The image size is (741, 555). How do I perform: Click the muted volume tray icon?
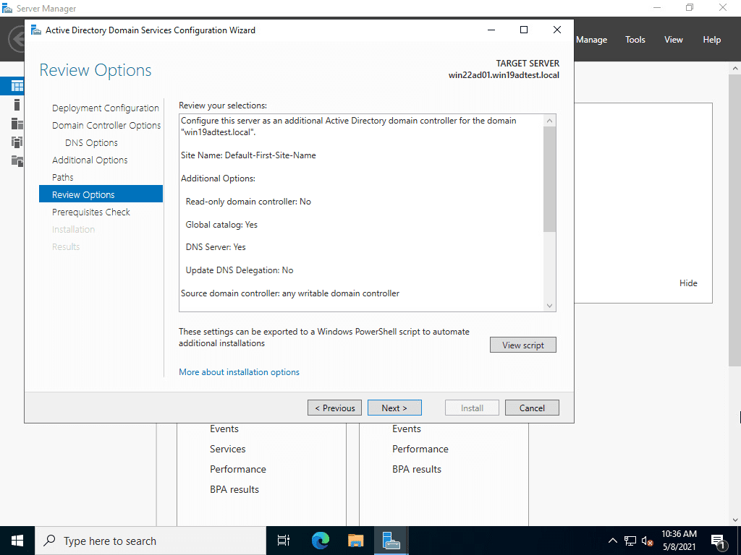646,540
